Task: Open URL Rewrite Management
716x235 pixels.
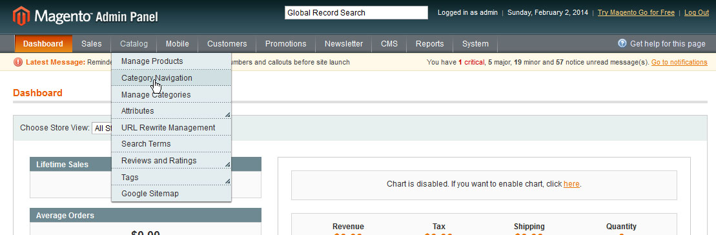Action: [x=171, y=127]
